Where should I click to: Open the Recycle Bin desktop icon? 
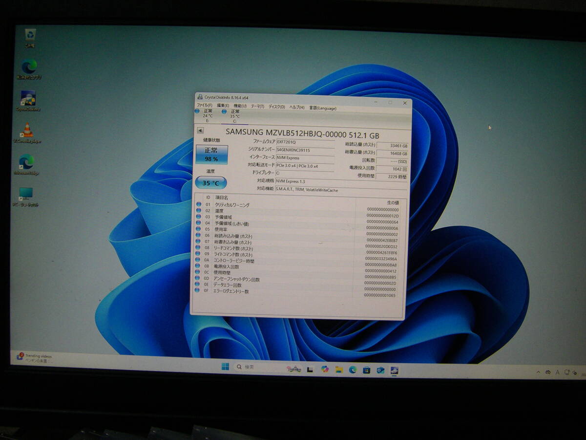coord(30,38)
